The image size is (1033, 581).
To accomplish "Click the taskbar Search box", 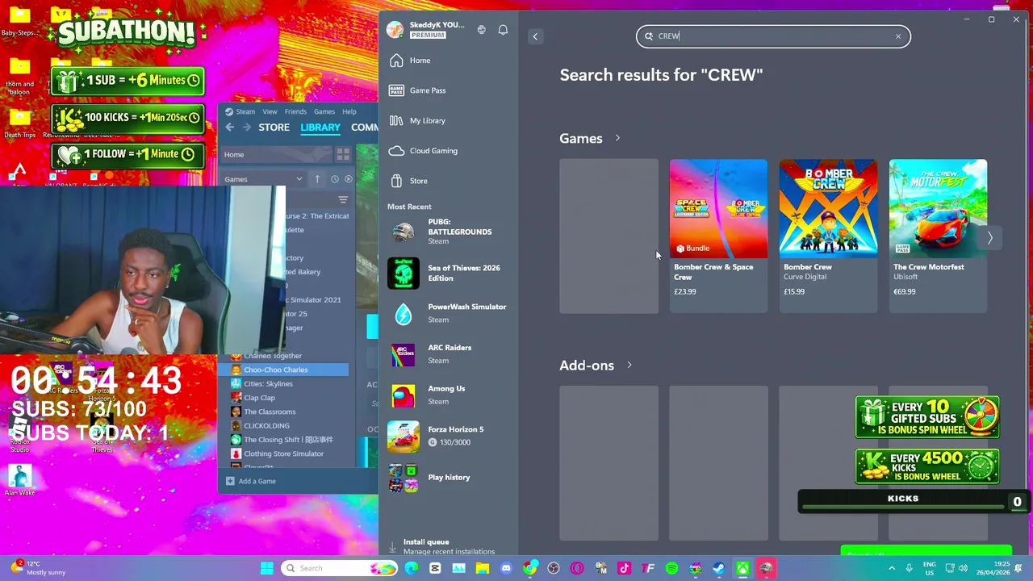I will point(338,568).
